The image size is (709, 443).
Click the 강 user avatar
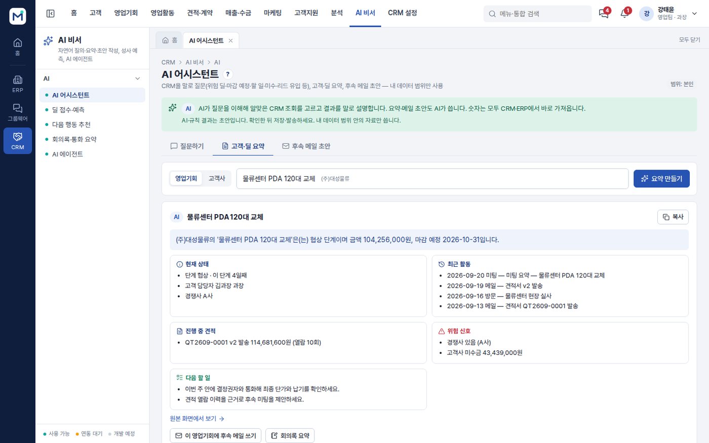coord(647,14)
